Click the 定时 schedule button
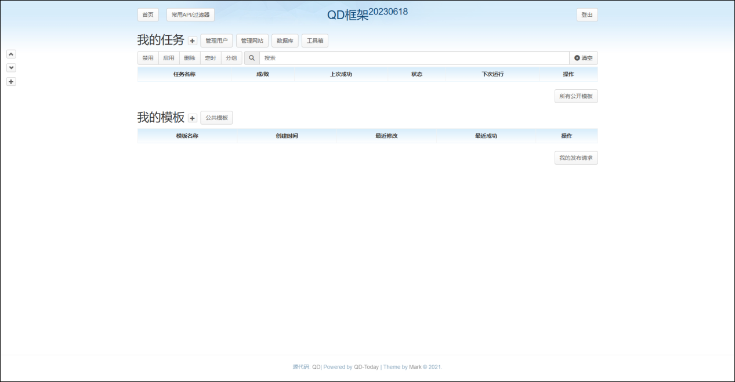The width and height of the screenshot is (735, 382). tap(211, 58)
